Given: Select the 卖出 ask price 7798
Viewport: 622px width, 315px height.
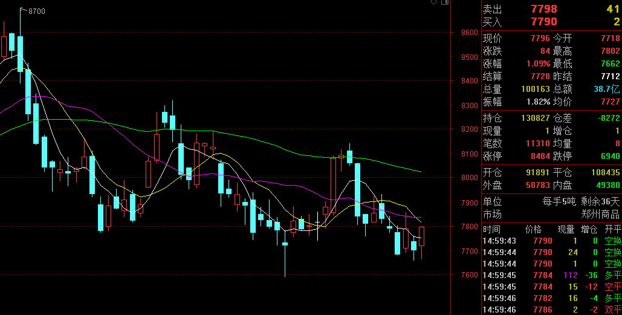Looking at the screenshot, I should point(543,9).
